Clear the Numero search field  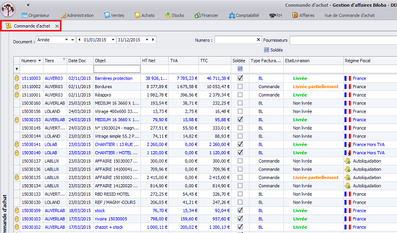click(x=258, y=40)
